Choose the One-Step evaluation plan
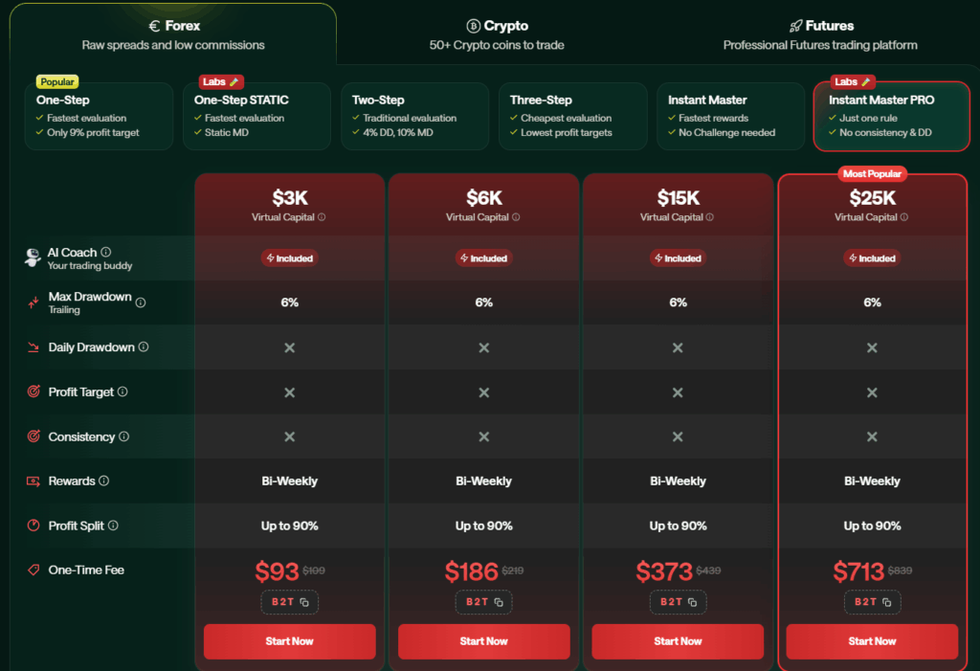The image size is (980, 671). [x=99, y=116]
